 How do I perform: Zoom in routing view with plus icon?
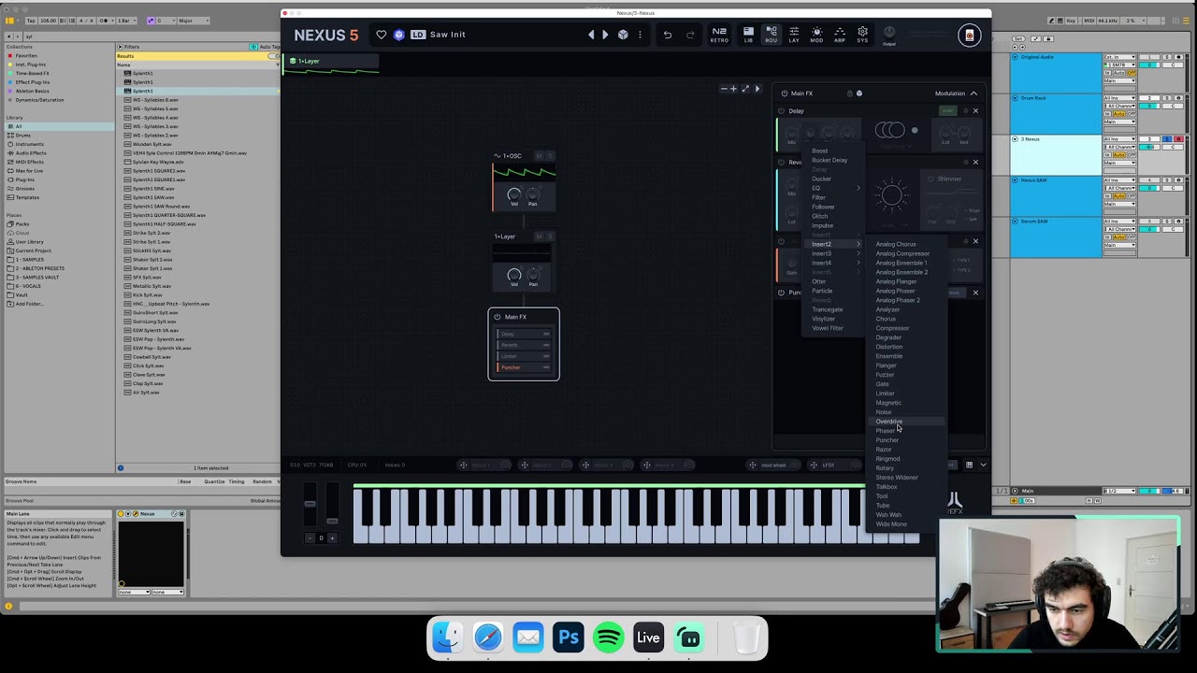(734, 89)
